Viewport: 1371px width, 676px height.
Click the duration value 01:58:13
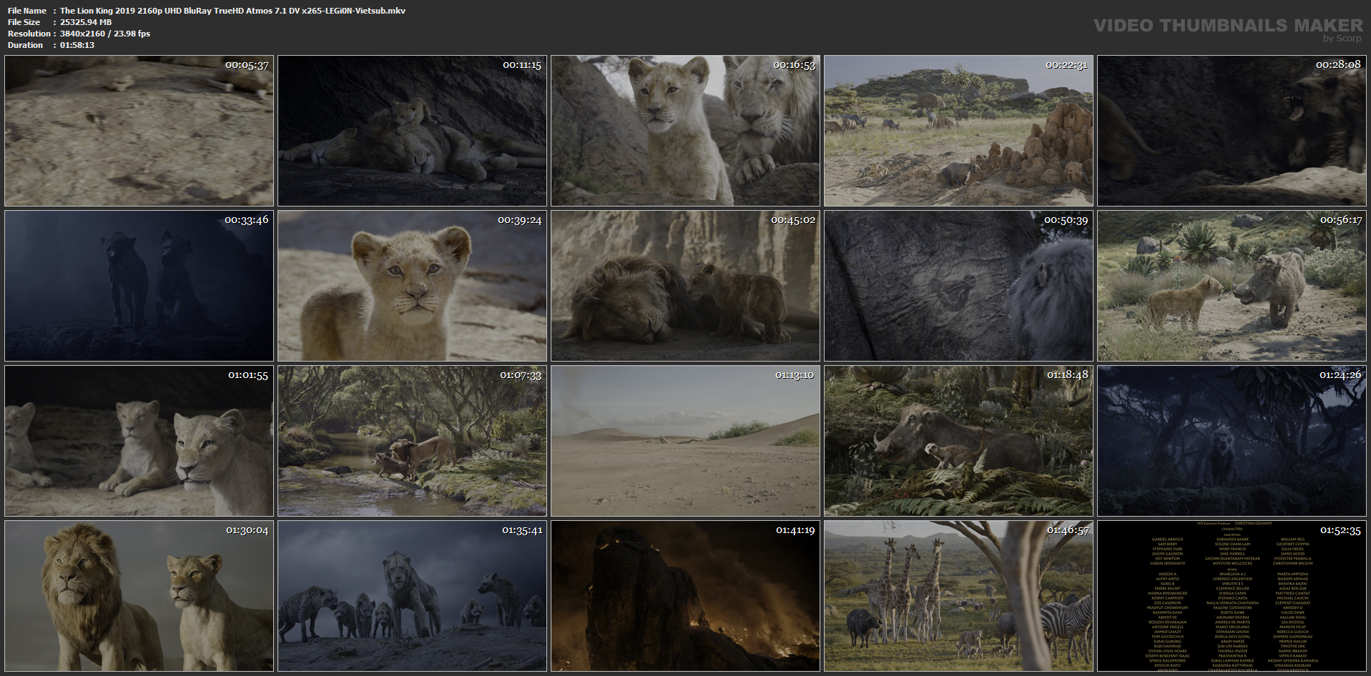coord(77,45)
